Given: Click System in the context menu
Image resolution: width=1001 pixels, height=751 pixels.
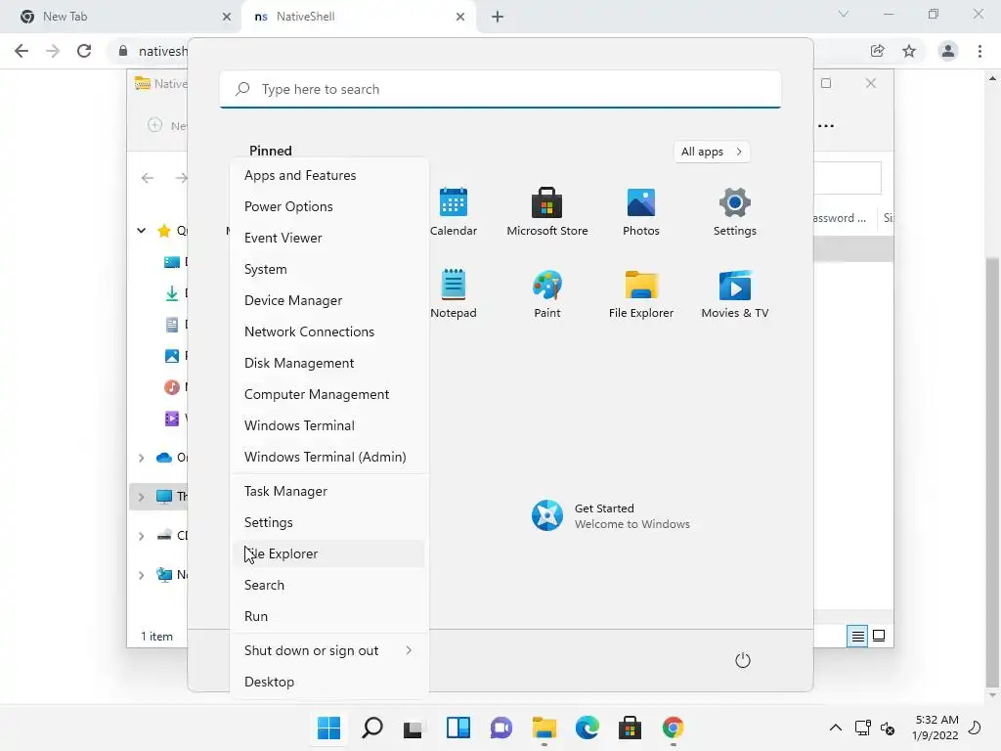Looking at the screenshot, I should coord(328,270).
